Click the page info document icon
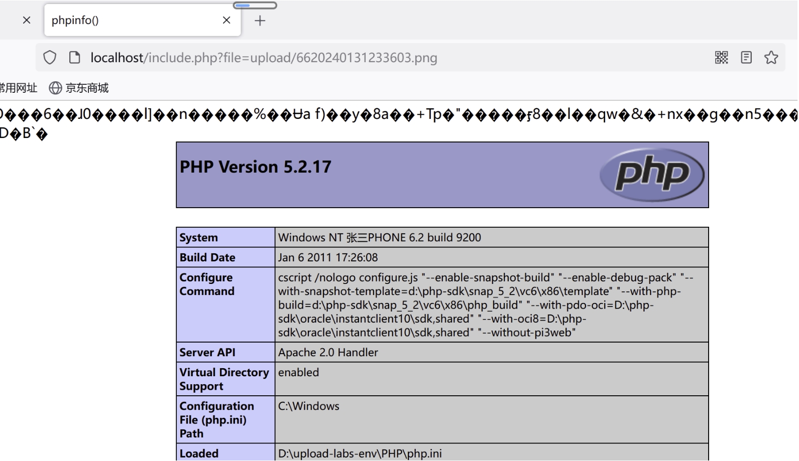Screen dimensions: 799x461 (x=74, y=58)
